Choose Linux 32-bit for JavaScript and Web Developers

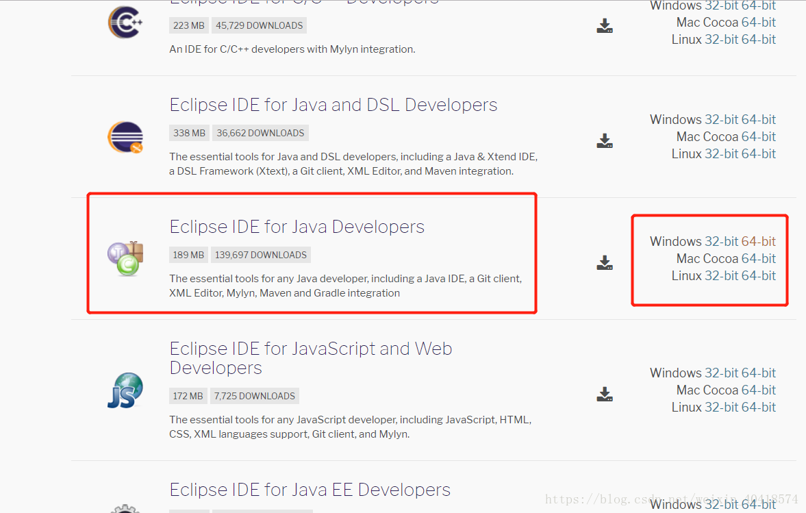pyautogui.click(x=721, y=407)
